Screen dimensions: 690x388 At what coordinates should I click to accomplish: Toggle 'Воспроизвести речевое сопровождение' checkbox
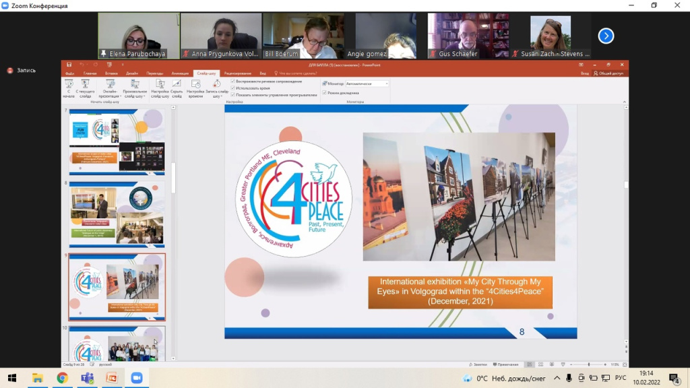(233, 82)
